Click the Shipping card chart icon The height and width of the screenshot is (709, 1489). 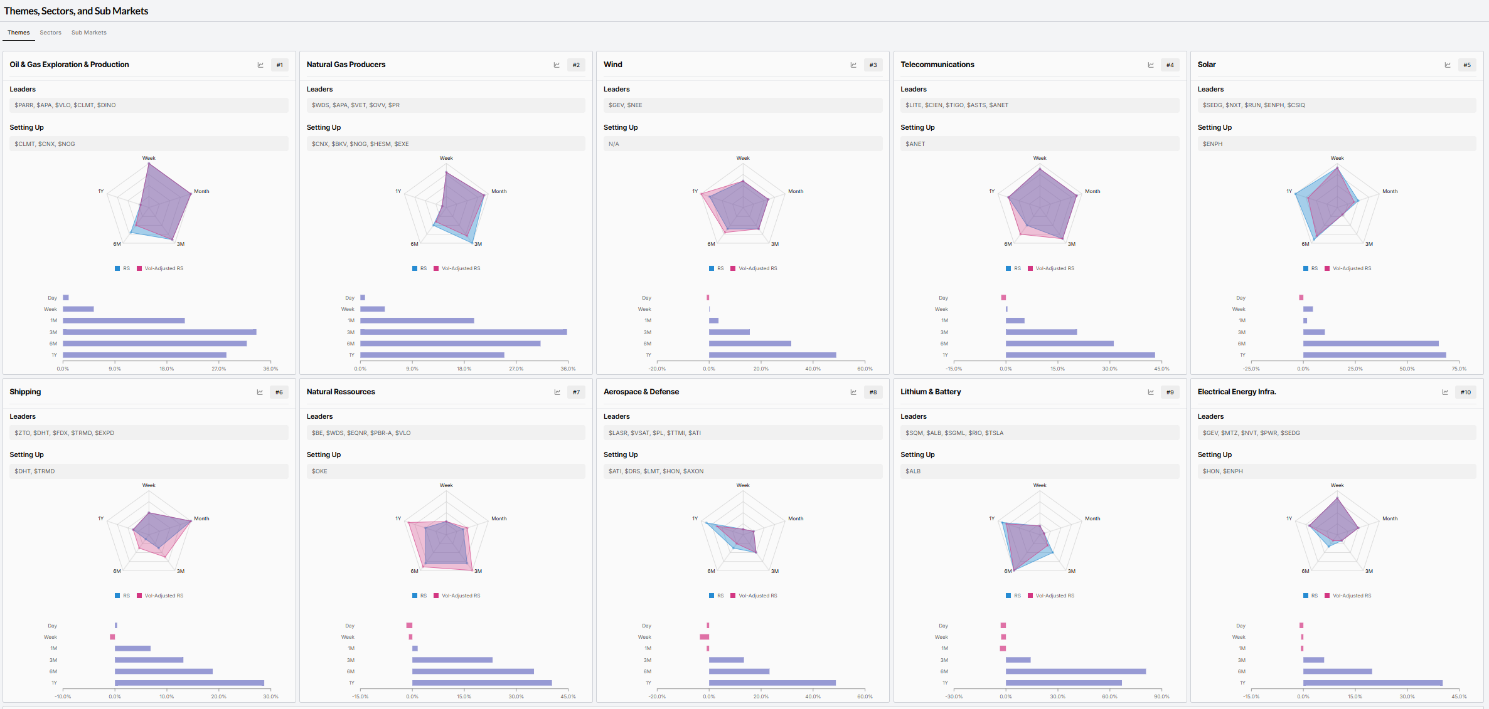click(260, 392)
